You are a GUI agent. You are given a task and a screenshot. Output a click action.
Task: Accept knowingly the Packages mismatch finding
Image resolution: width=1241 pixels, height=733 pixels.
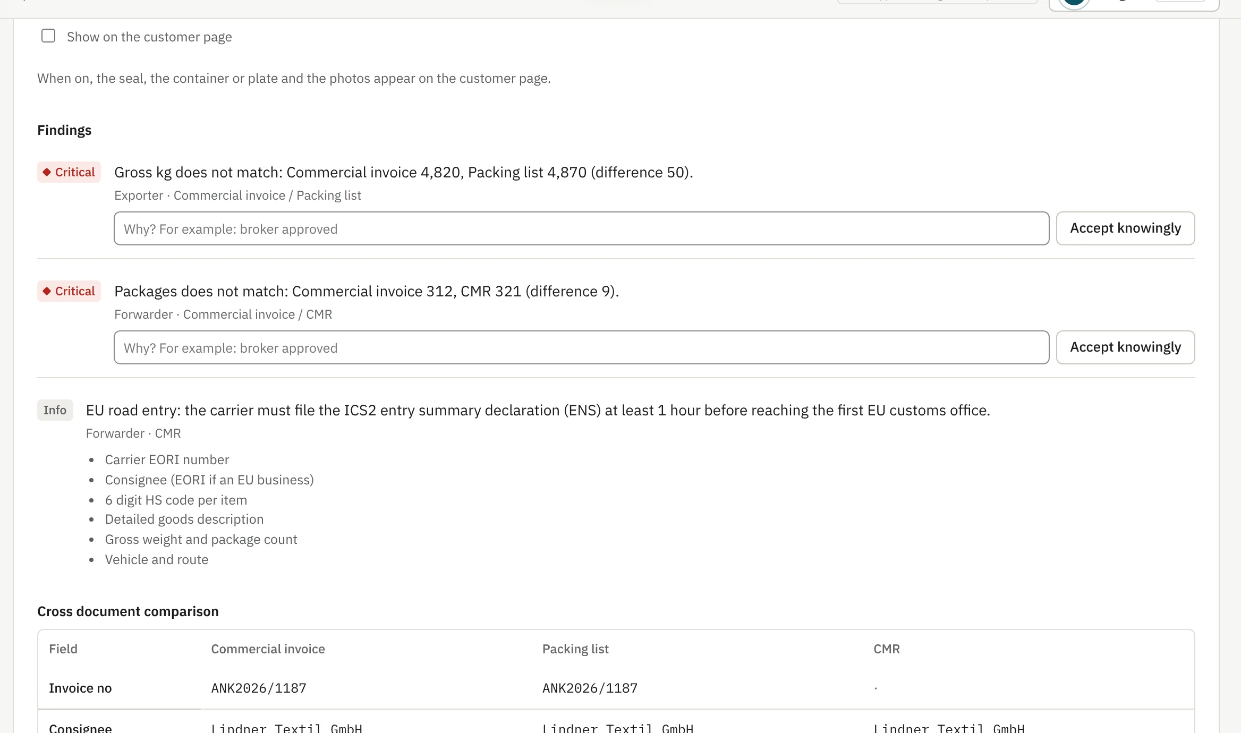click(x=1125, y=347)
